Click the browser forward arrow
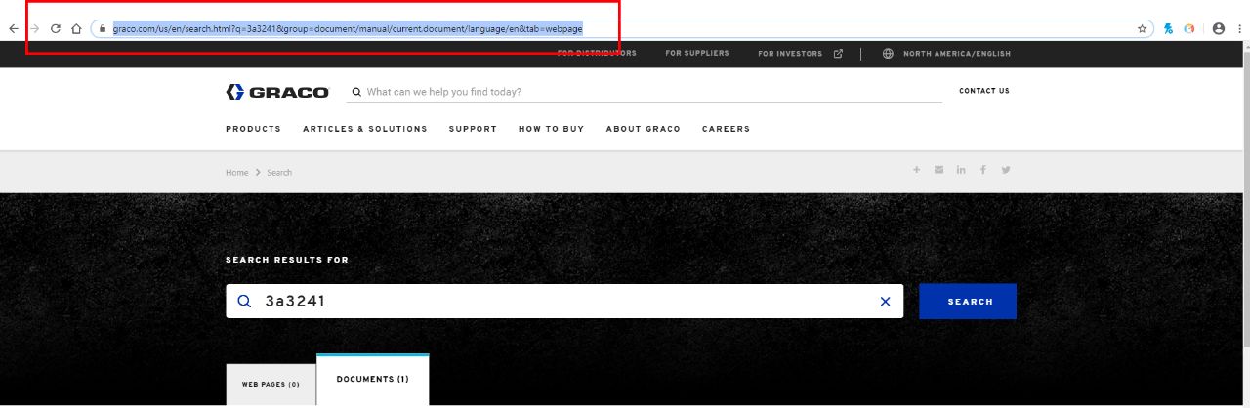 point(35,29)
